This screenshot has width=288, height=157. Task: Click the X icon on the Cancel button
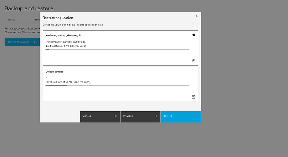(x=116, y=116)
